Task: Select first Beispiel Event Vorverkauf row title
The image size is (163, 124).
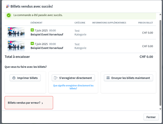Action: tap(47, 34)
